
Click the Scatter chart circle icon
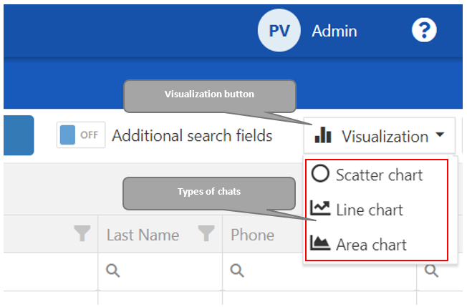pyautogui.click(x=321, y=174)
